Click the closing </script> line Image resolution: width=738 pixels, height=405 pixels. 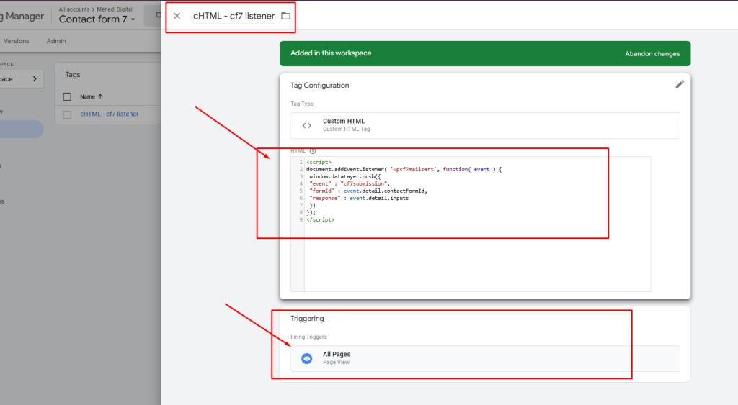[x=320, y=220]
